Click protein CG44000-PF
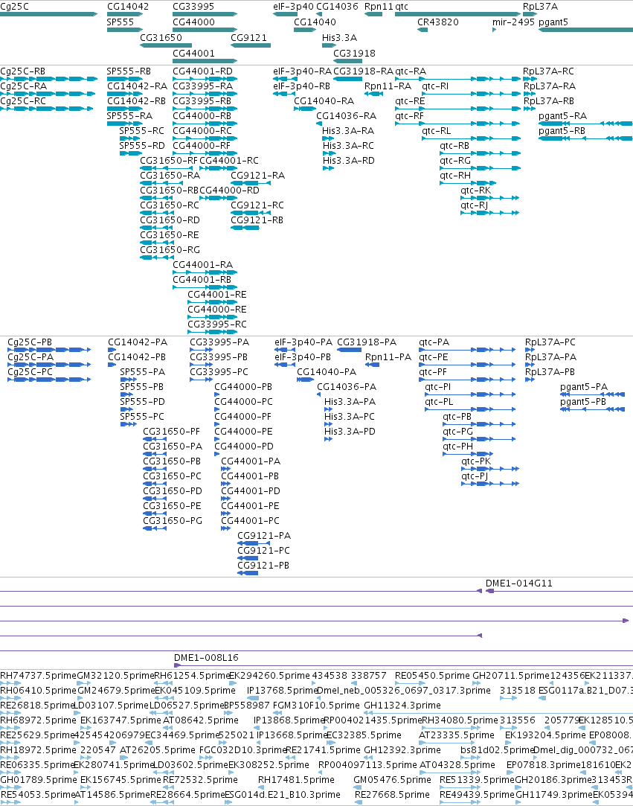The width and height of the screenshot is (633, 806). point(243,416)
